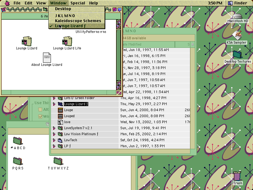
Task: Click the Louped file icon in list
Action: click(x=60, y=116)
